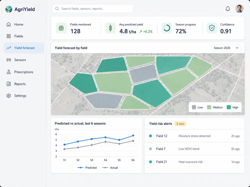Click the Season 2026 chevron arrow

(237, 48)
